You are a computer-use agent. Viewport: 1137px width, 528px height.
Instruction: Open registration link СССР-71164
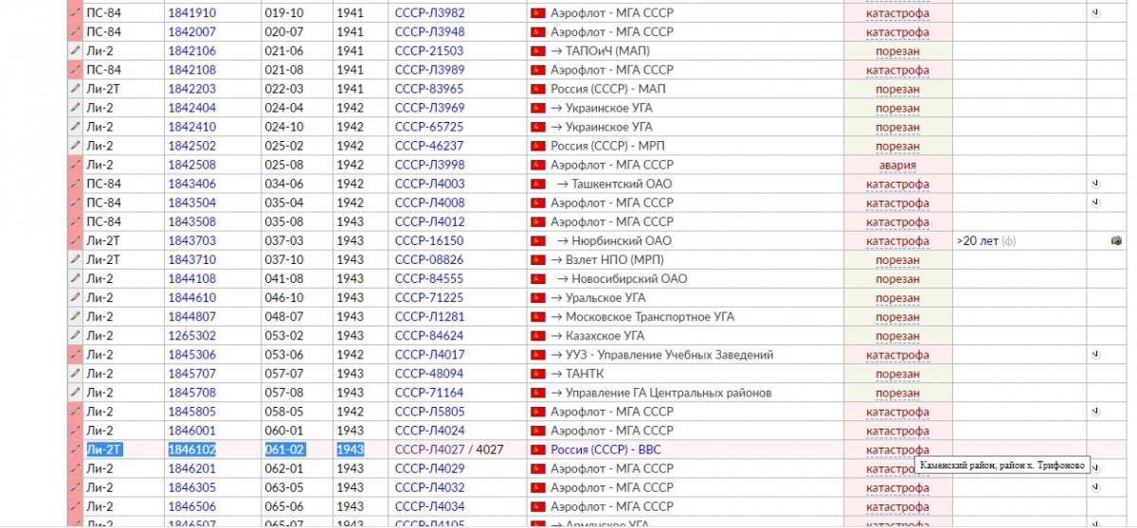coord(429,393)
